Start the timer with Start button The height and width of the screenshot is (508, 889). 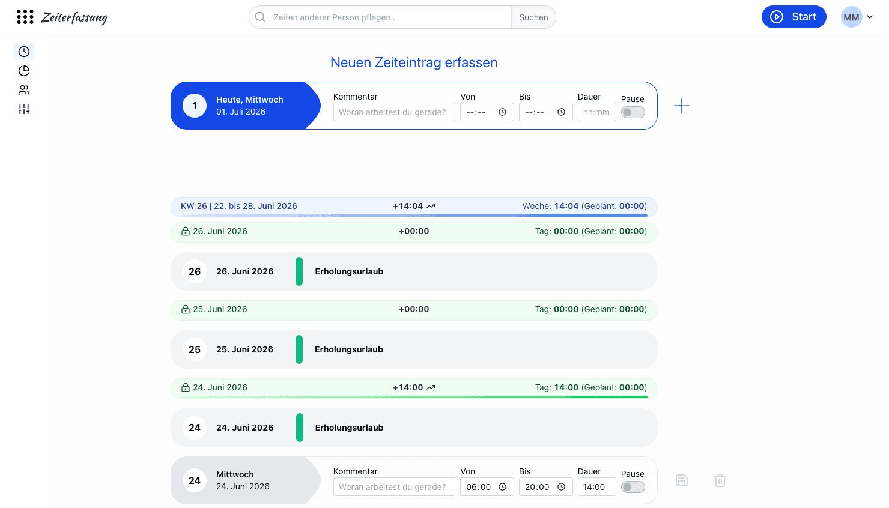(793, 17)
